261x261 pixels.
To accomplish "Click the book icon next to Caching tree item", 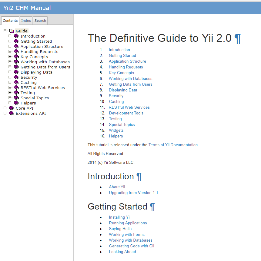I will coord(16,82).
